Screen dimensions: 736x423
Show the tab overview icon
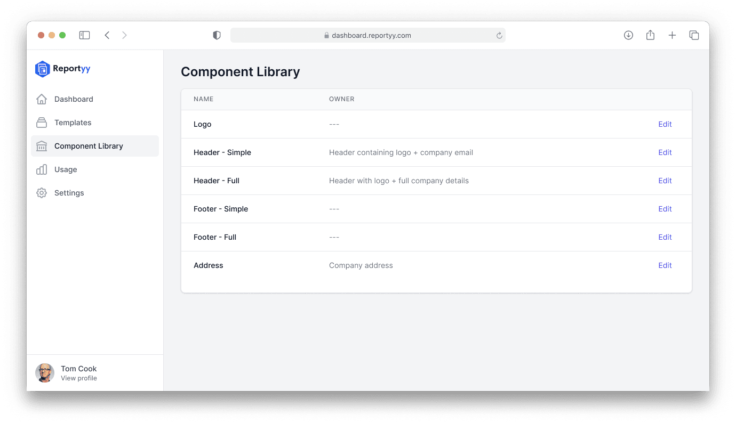coord(694,35)
